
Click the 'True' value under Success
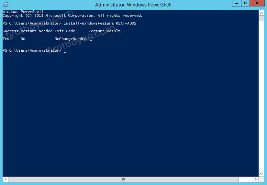coord(7,39)
